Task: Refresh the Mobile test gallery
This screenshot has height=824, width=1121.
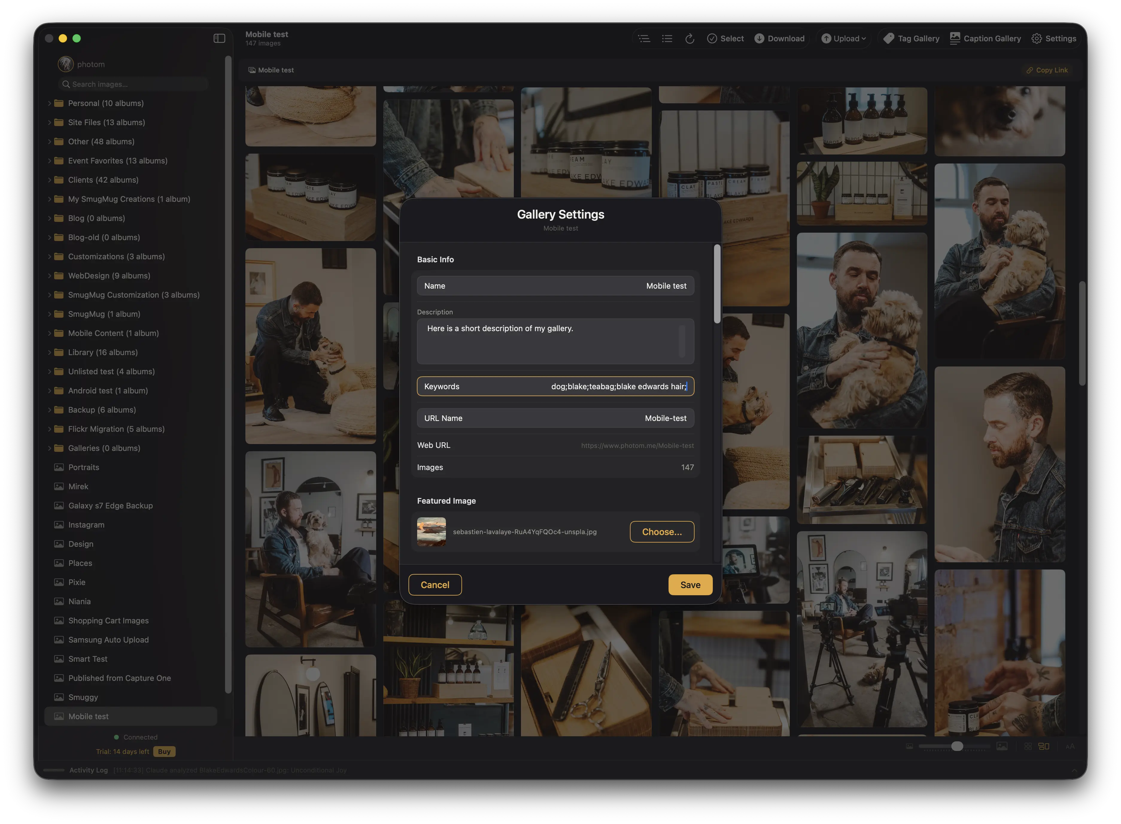Action: pyautogui.click(x=690, y=38)
